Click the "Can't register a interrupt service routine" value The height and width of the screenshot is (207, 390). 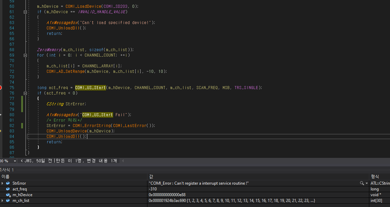[x=199, y=183]
